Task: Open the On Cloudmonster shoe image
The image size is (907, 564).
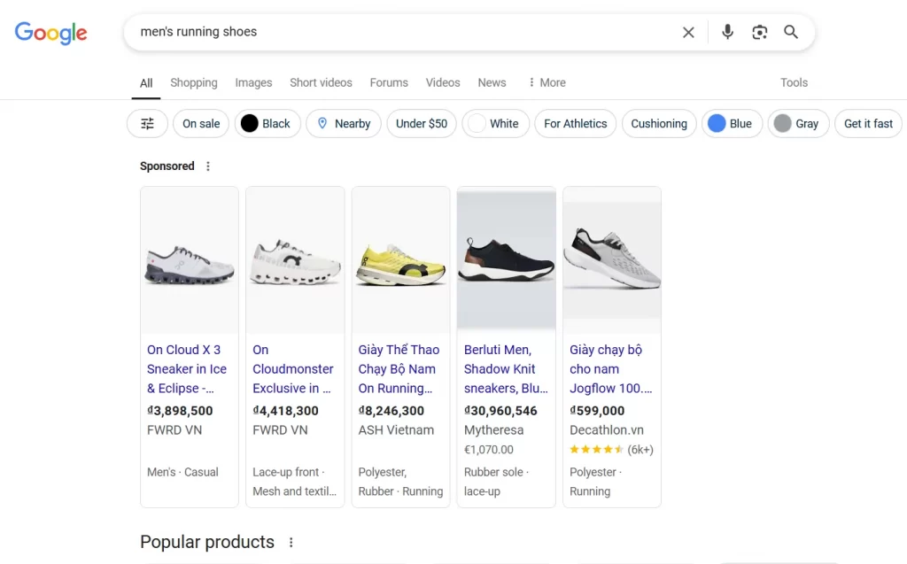Action: pyautogui.click(x=295, y=260)
